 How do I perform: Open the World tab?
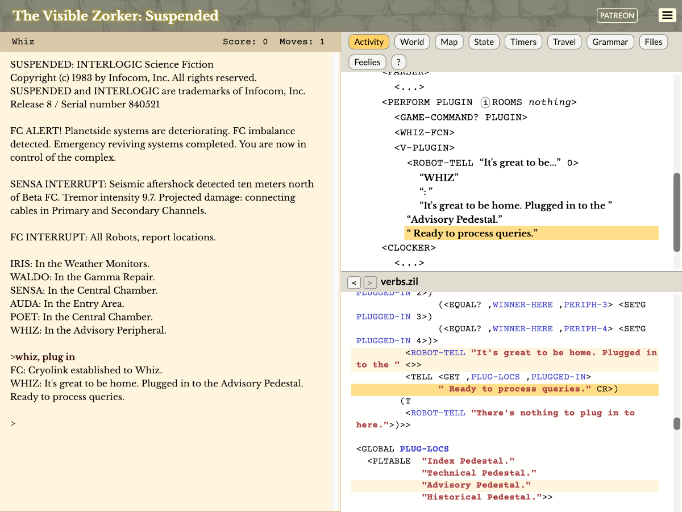coord(412,41)
